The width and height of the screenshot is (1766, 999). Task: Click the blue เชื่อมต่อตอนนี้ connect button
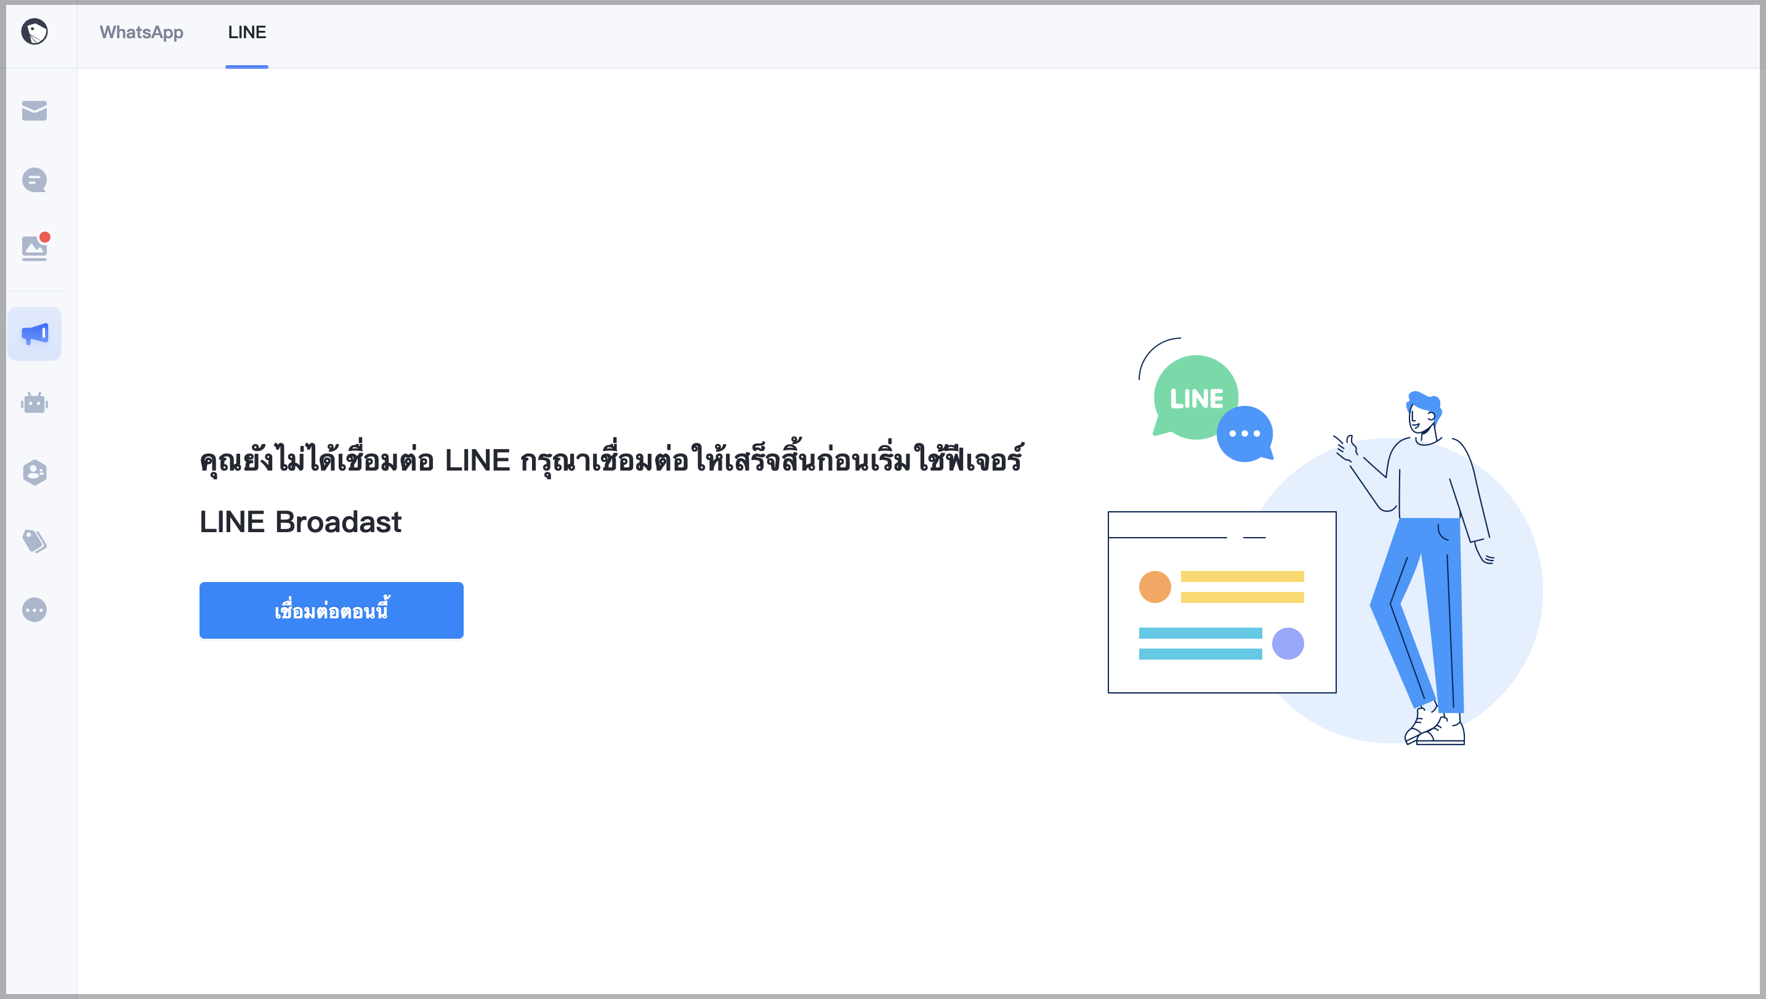point(331,610)
